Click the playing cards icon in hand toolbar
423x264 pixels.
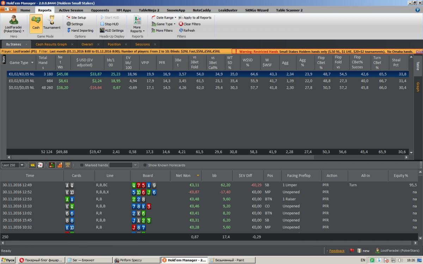pos(40,165)
